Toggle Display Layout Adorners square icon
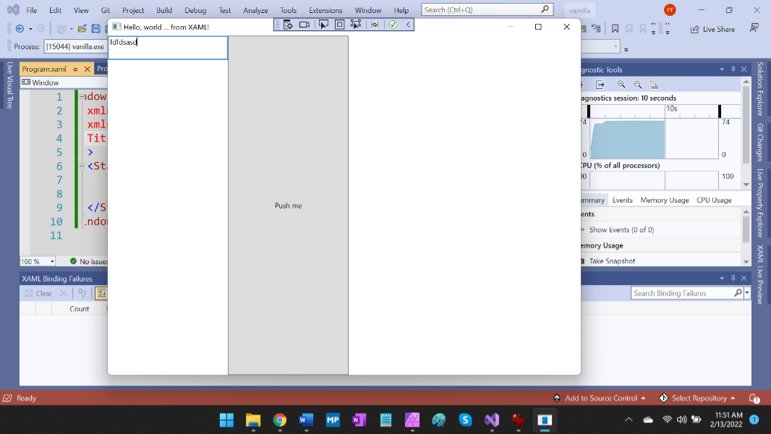Viewport: 771px width, 434px height. pos(339,25)
